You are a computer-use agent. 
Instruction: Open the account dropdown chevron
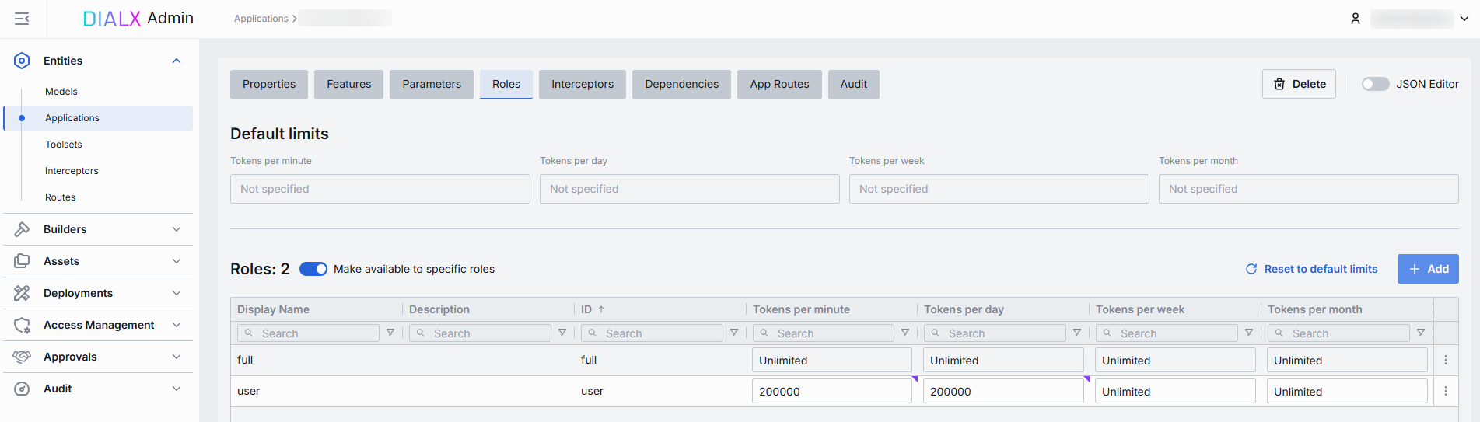click(1464, 19)
